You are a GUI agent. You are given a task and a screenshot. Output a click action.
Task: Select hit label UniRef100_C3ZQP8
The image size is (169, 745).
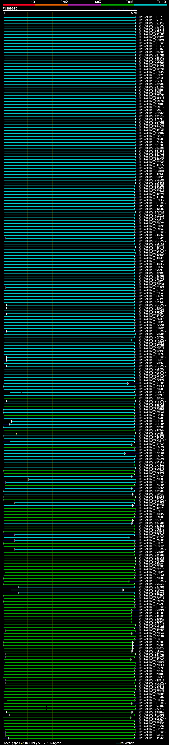pyautogui.click(x=151, y=238)
